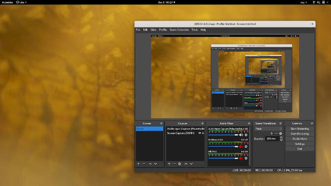
Task: Open Activities overview in top bar
Action: coord(7,2)
